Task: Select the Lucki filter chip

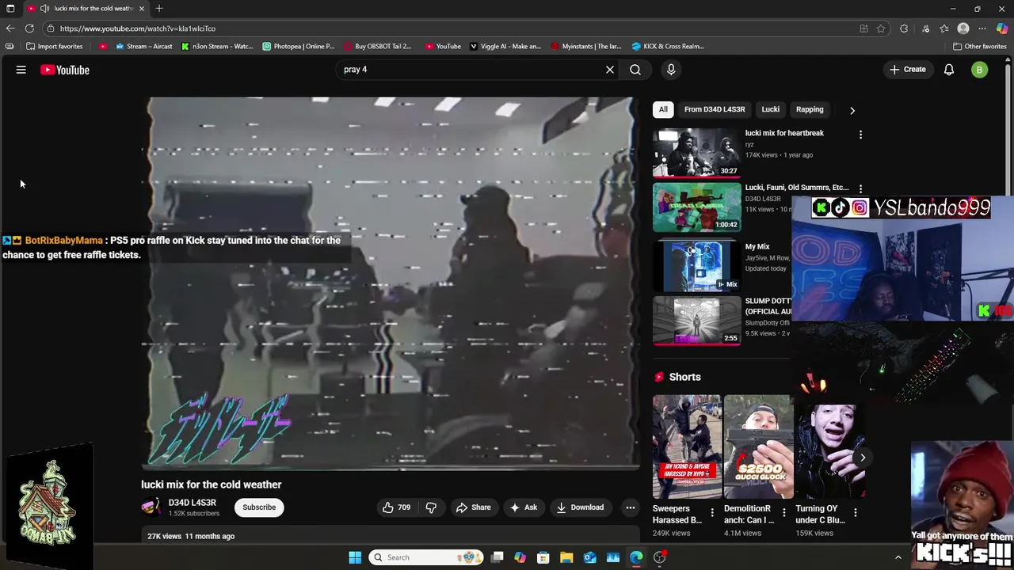Action: click(x=771, y=109)
